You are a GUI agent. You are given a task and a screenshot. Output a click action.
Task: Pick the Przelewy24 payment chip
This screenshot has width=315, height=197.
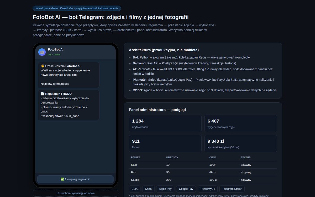pos(208,189)
